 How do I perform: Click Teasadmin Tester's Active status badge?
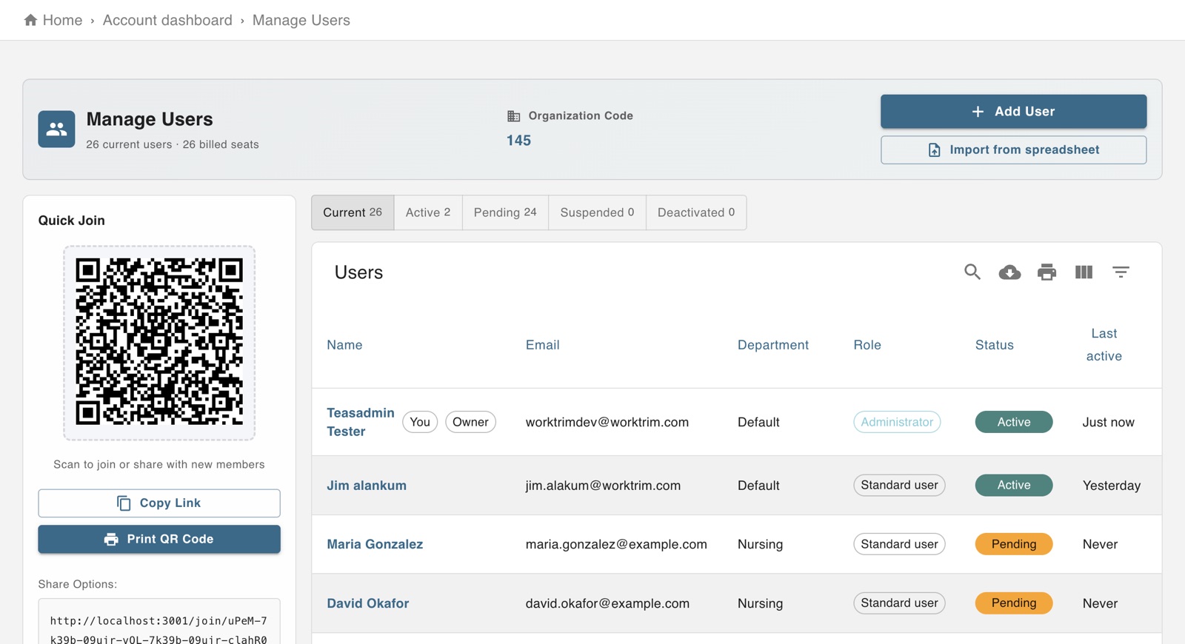click(x=1014, y=422)
